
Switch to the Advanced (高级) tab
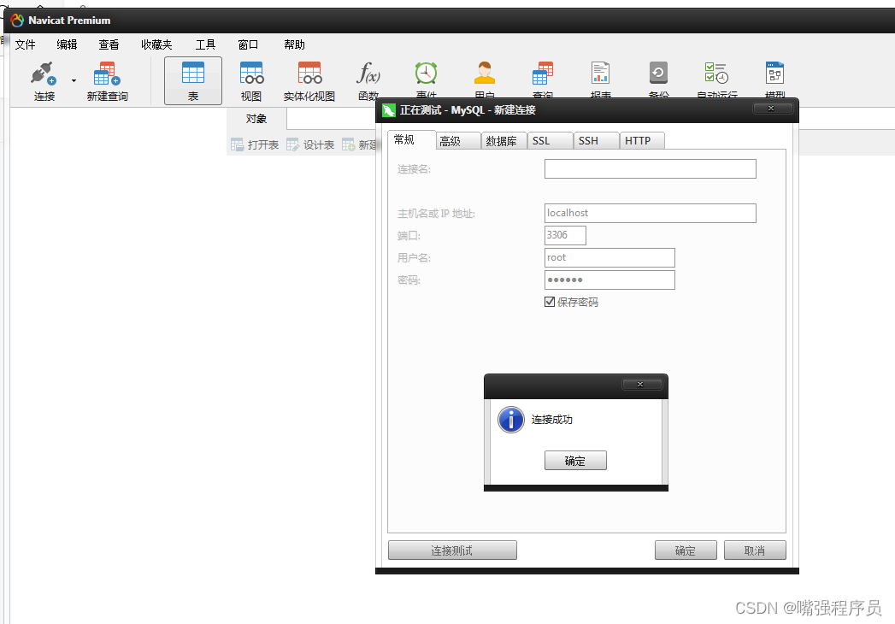(458, 141)
